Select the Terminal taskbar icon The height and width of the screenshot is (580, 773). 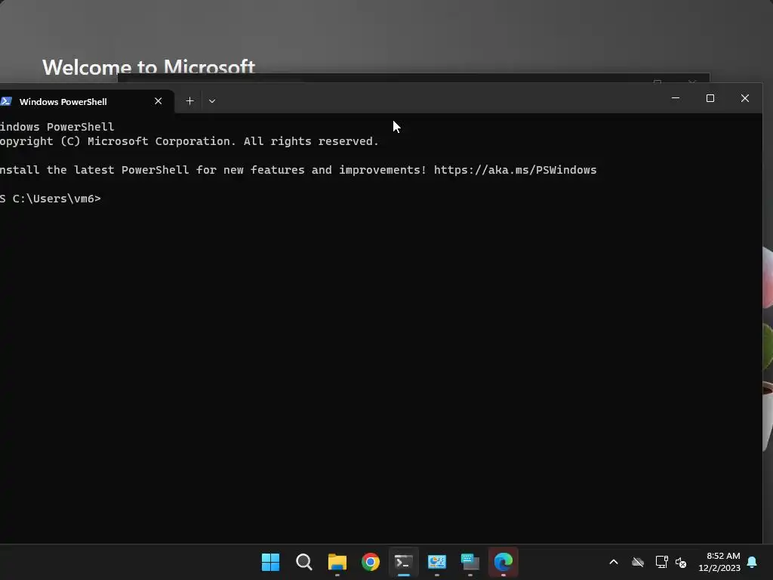(404, 562)
